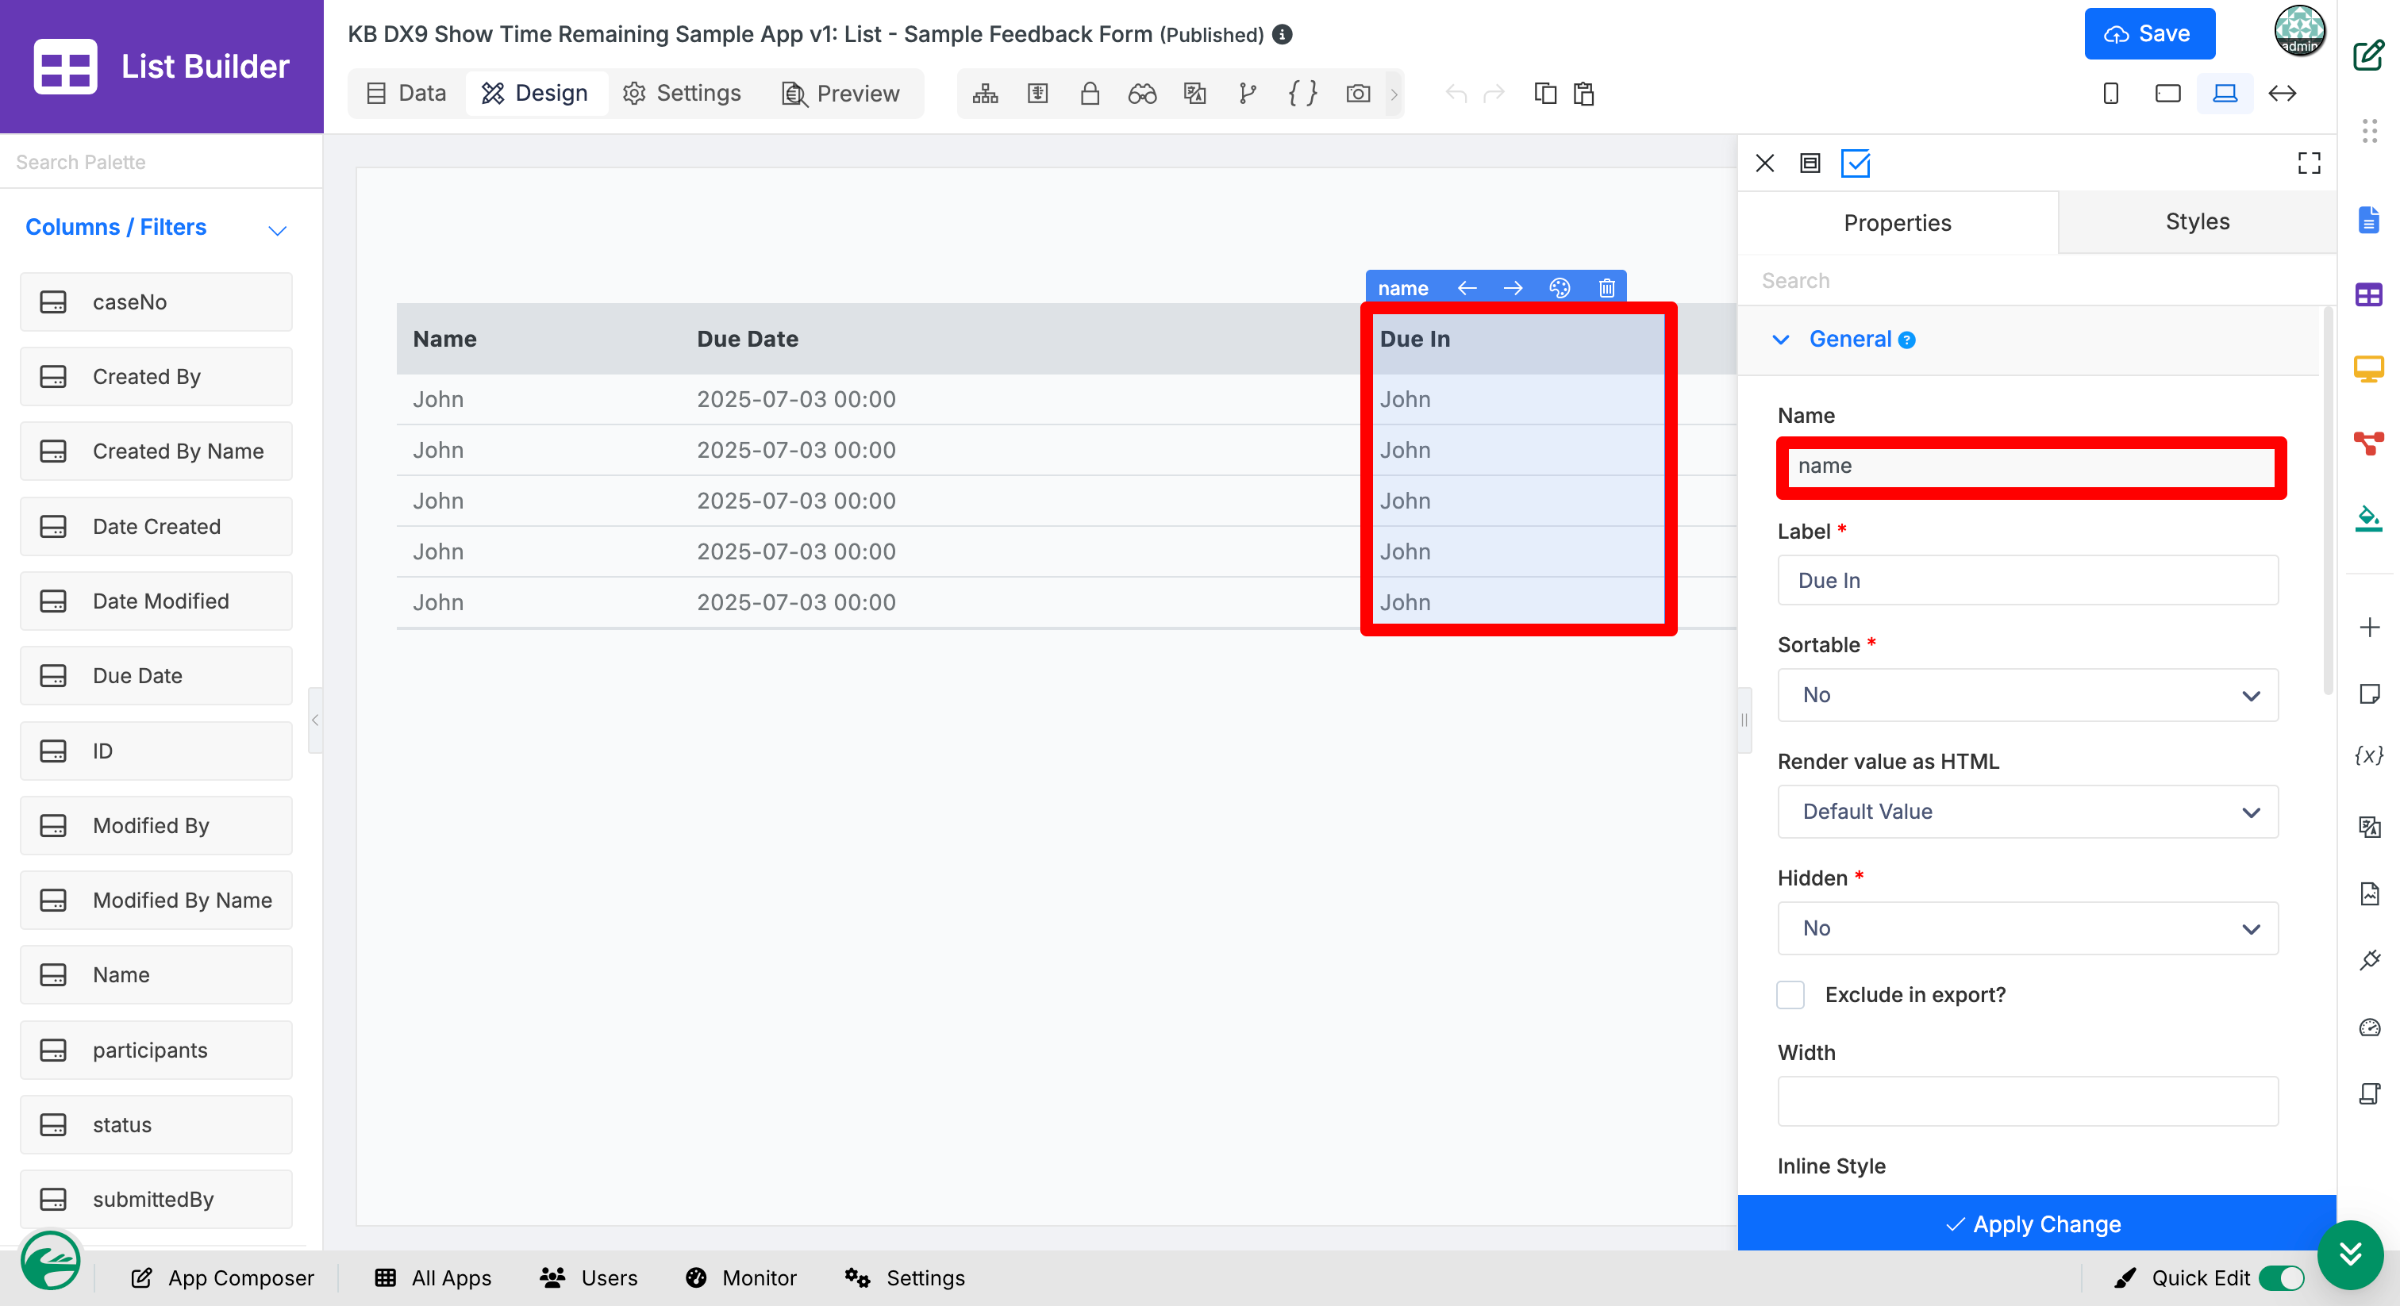Click the redo arrow

1494,93
